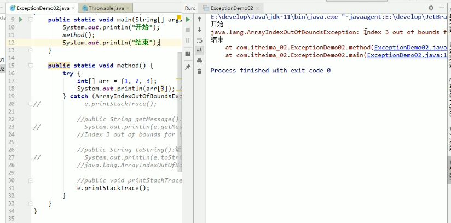Click System.out.println("开始") on line 10
Image resolution: width=451 pixels, height=223 pixels.
click(x=111, y=27)
